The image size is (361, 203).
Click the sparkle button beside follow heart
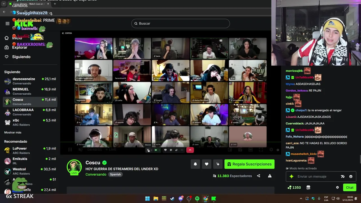tap(218, 164)
